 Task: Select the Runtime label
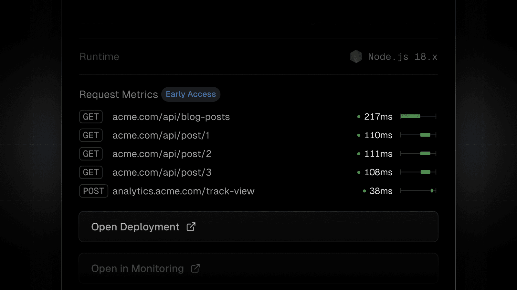point(99,57)
